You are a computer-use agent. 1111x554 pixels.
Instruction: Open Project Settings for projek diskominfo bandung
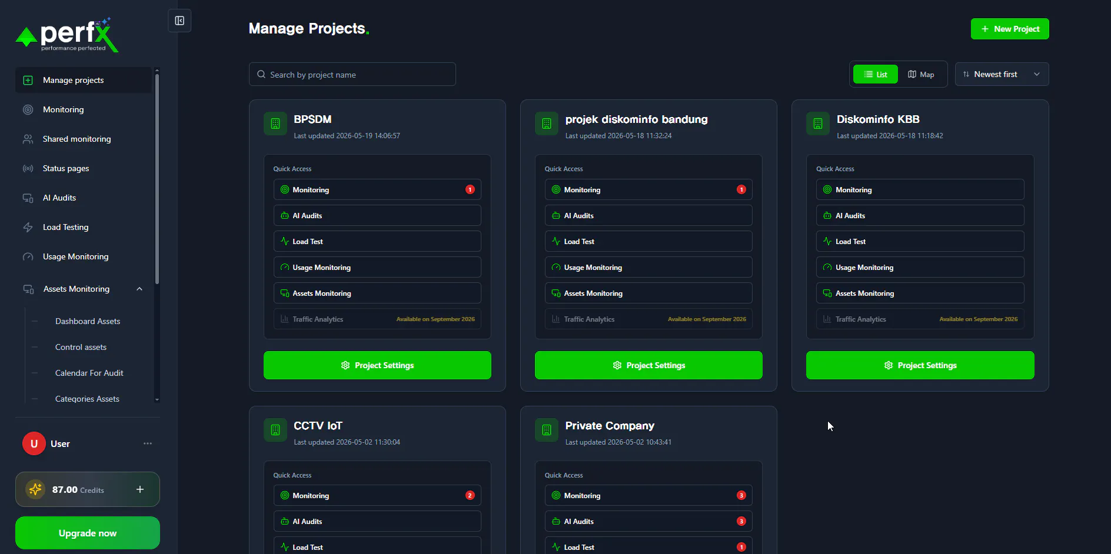(648, 365)
